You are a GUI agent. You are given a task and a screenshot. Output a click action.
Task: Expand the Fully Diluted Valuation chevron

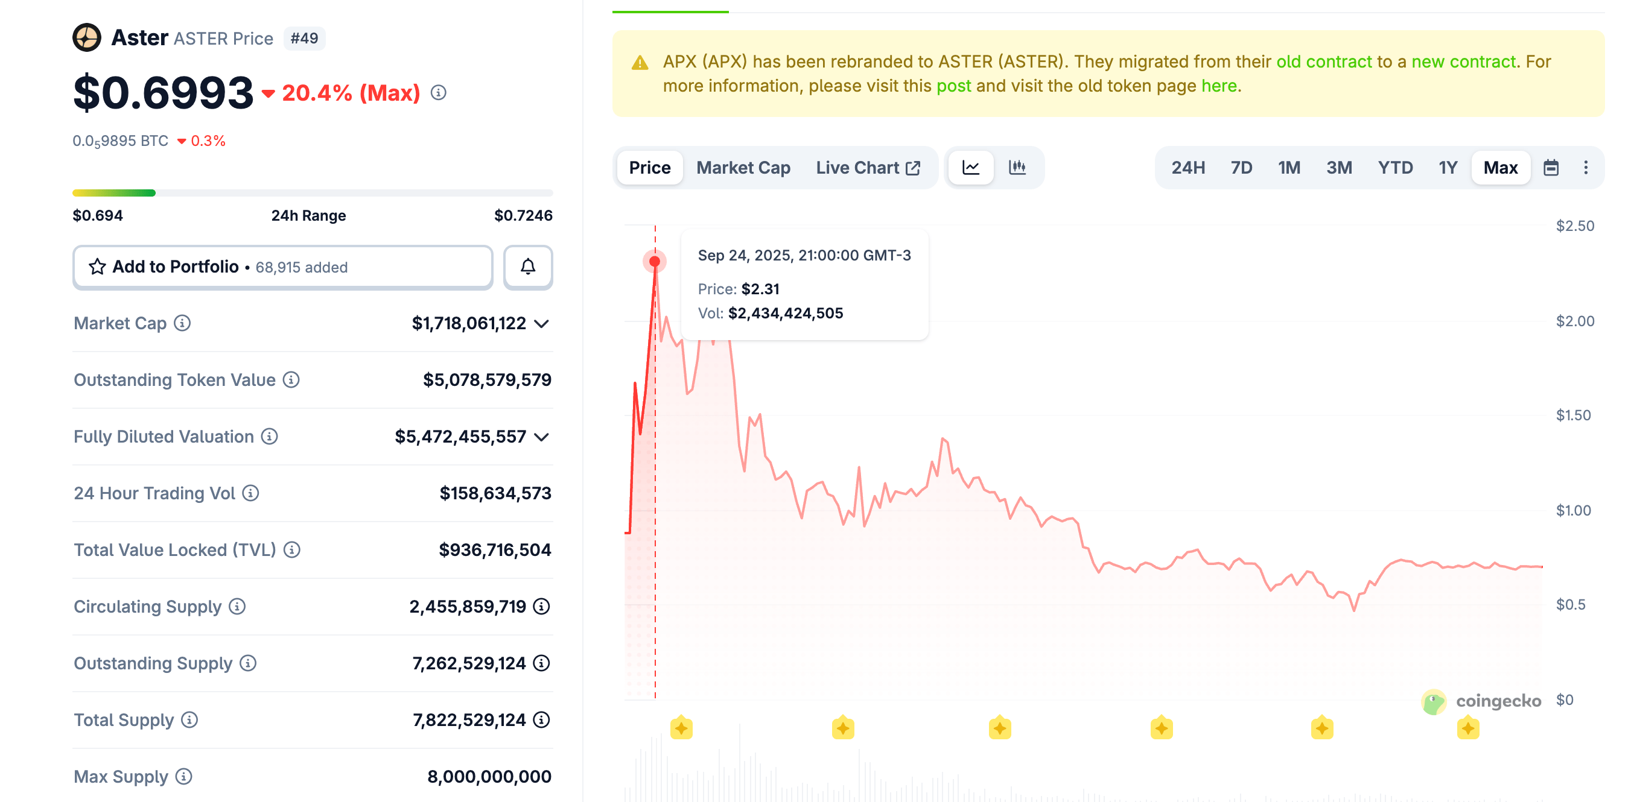tap(541, 437)
